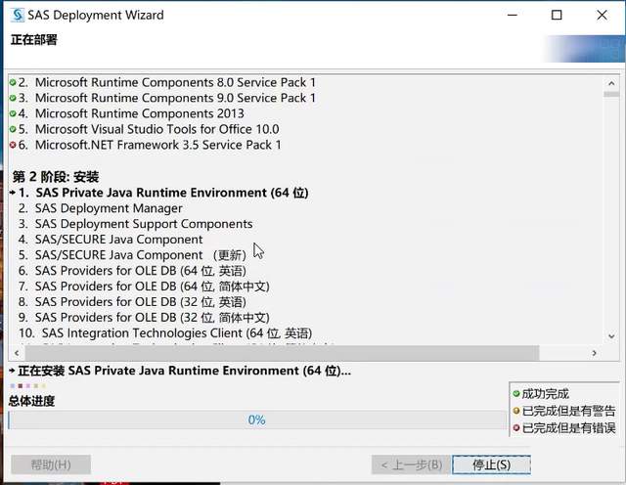The height and width of the screenshot is (485, 626).
Task: Select SAS Providers for OLE DB (64 位, 简体中文)
Action: [153, 287]
